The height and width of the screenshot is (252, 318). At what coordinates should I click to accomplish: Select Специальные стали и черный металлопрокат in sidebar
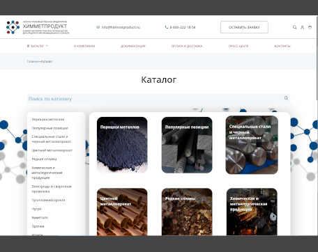click(51, 139)
